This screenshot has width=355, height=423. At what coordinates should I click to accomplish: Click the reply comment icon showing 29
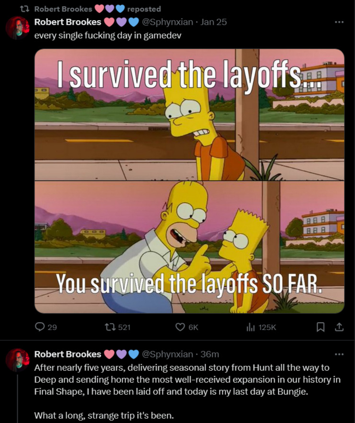pyautogui.click(x=40, y=327)
